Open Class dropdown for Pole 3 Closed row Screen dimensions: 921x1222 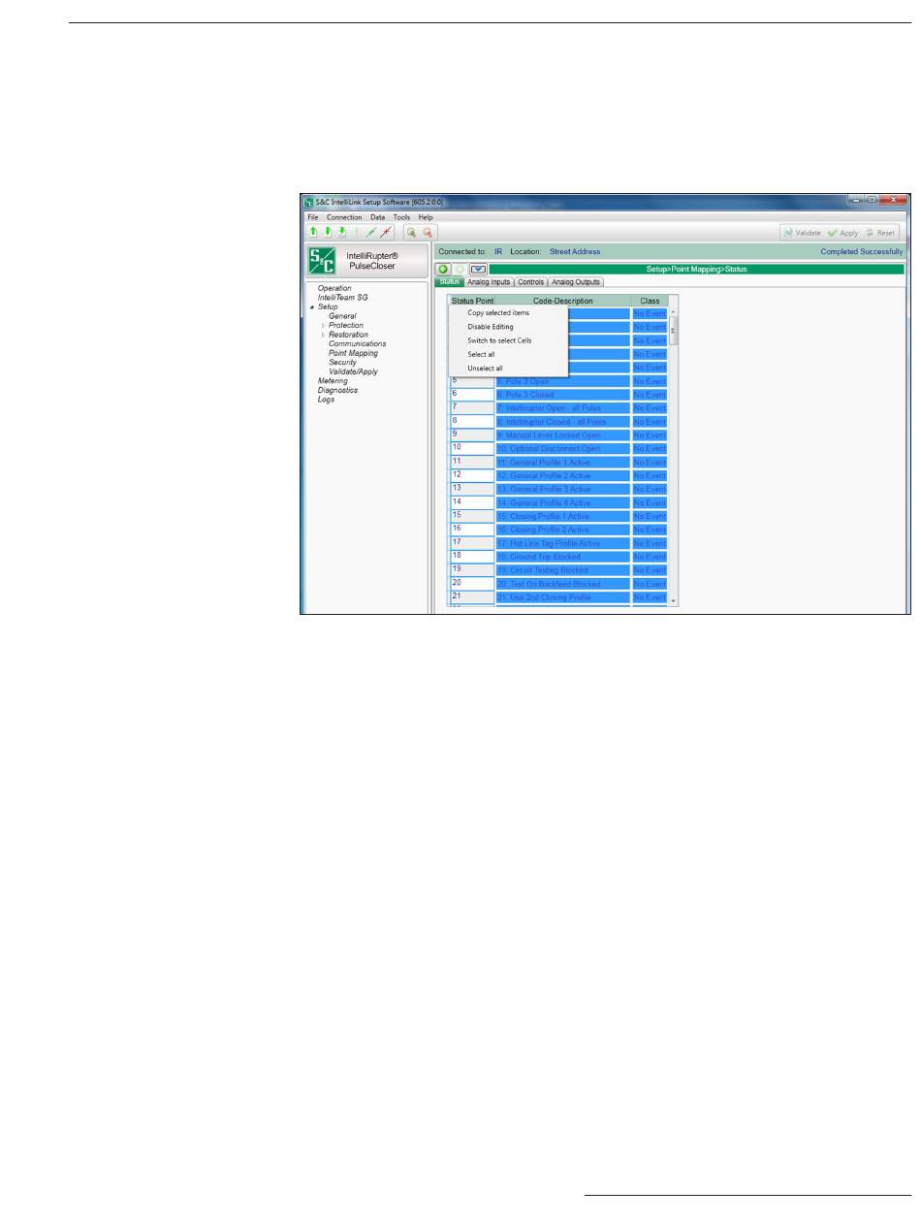click(650, 395)
